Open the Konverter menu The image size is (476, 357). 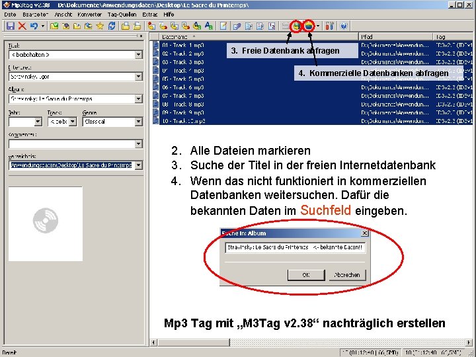[89, 15]
